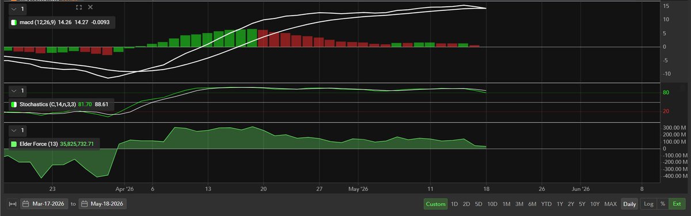Select the 1D range
This screenshot has height=216, width=691.
[x=454, y=204]
